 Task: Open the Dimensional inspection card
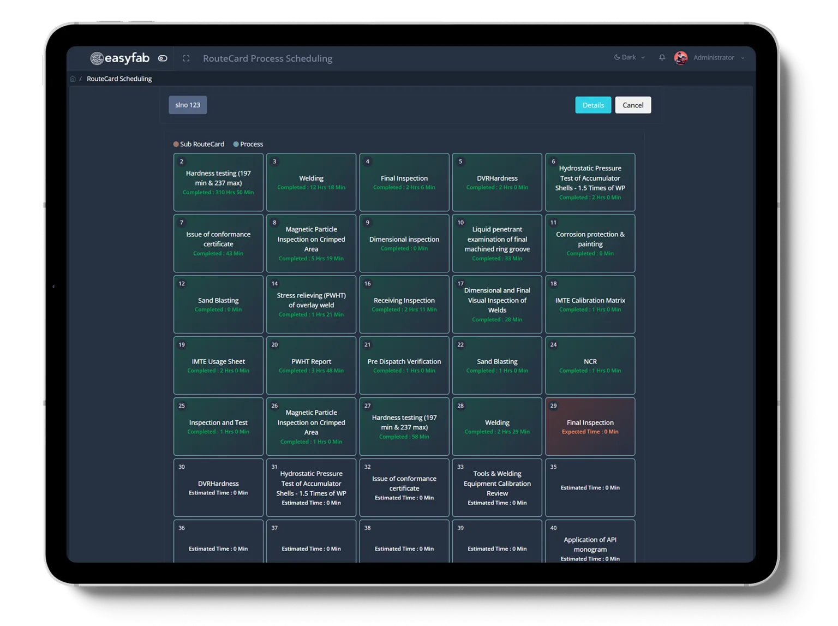point(404,243)
